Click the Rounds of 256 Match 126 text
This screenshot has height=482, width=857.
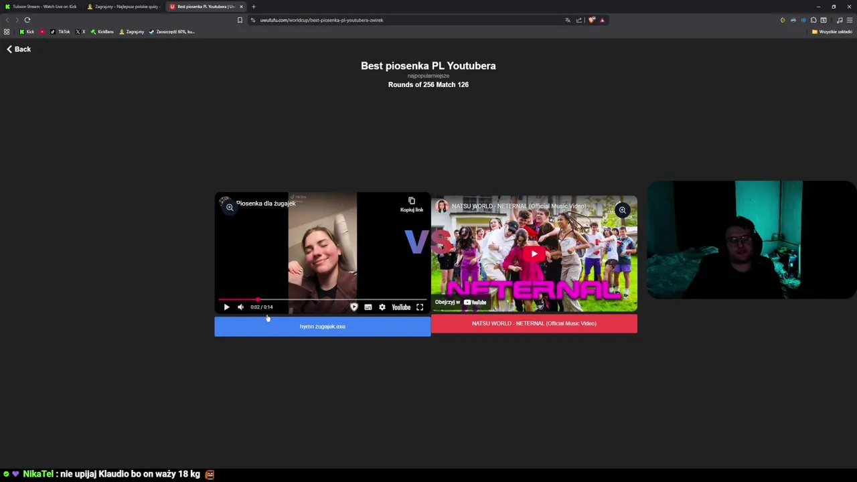(x=428, y=85)
